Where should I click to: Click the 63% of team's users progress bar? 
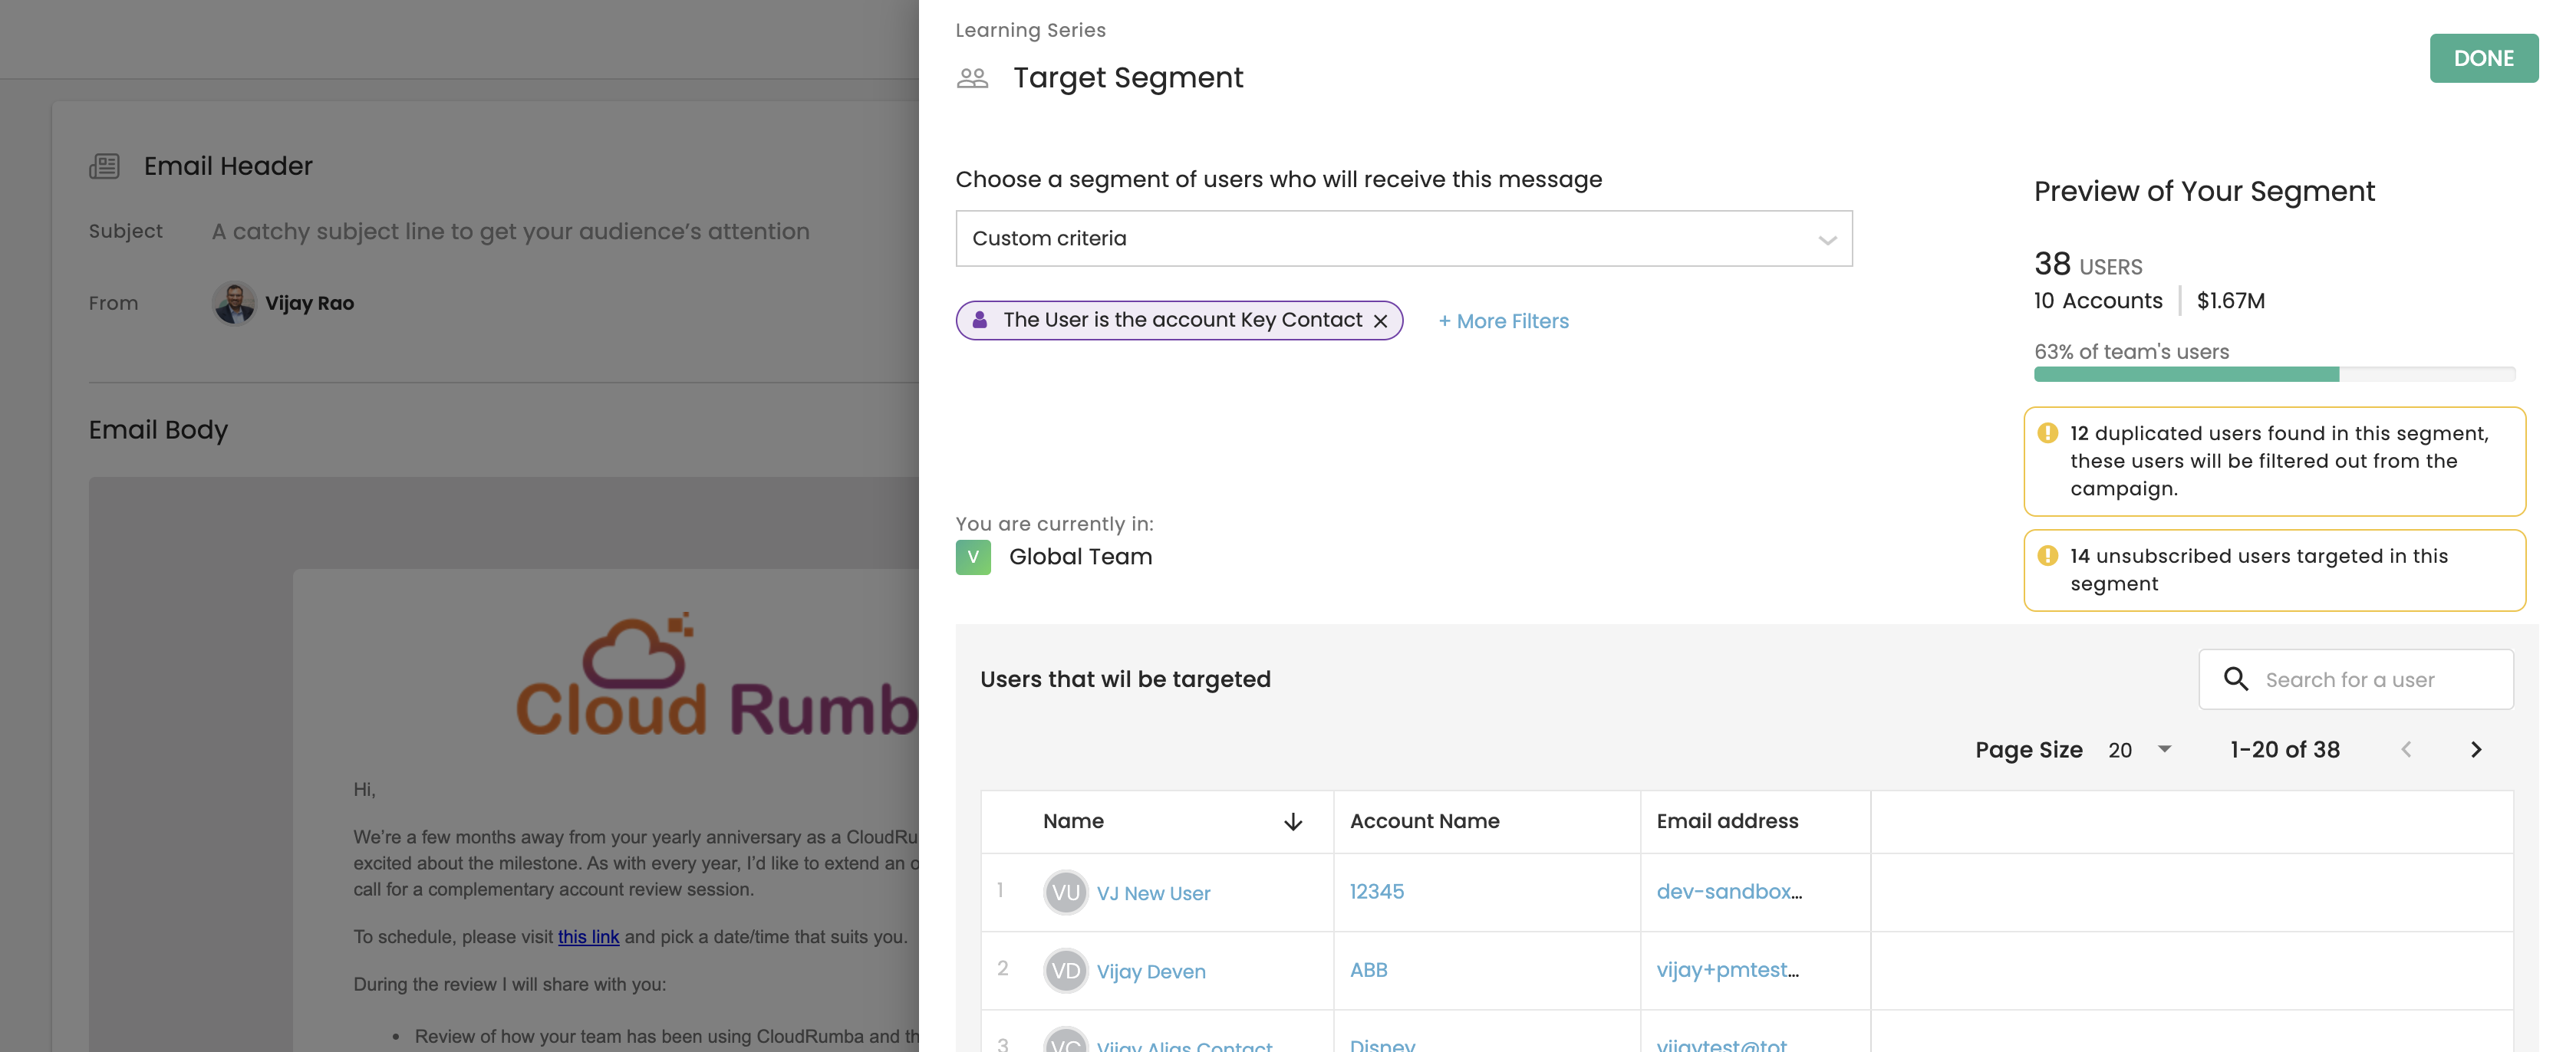2274,374
